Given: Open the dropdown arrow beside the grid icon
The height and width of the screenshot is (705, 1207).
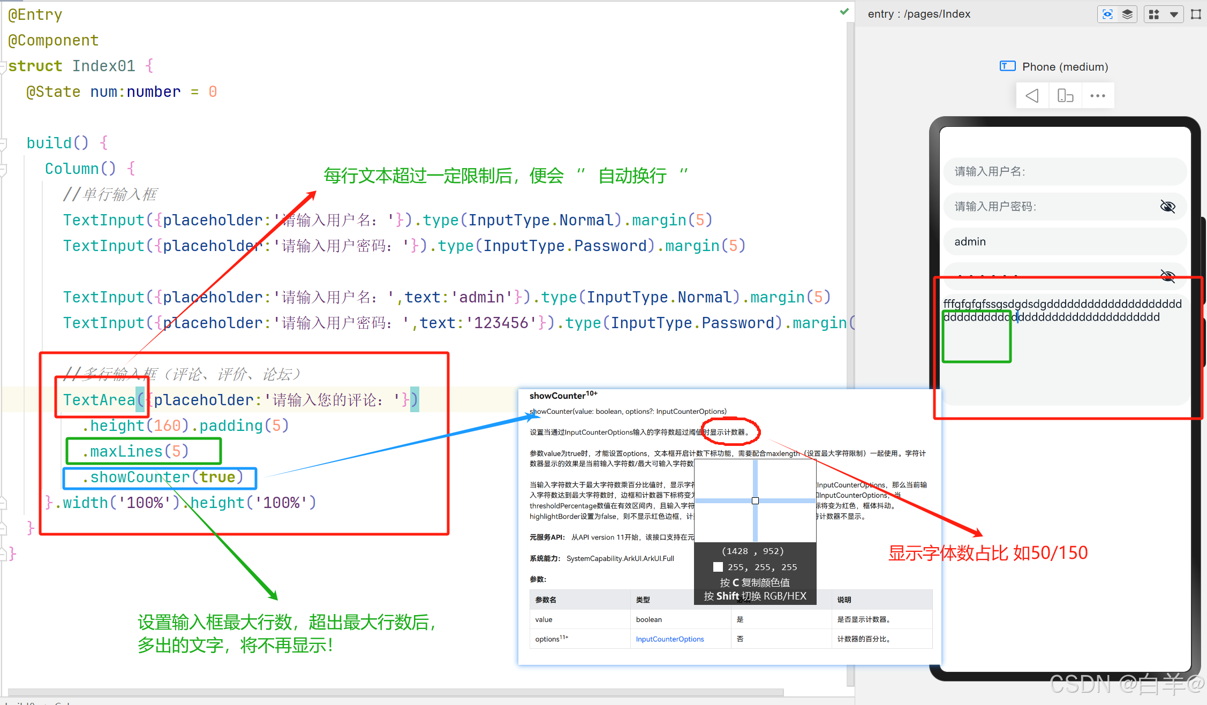Looking at the screenshot, I should [x=1174, y=14].
